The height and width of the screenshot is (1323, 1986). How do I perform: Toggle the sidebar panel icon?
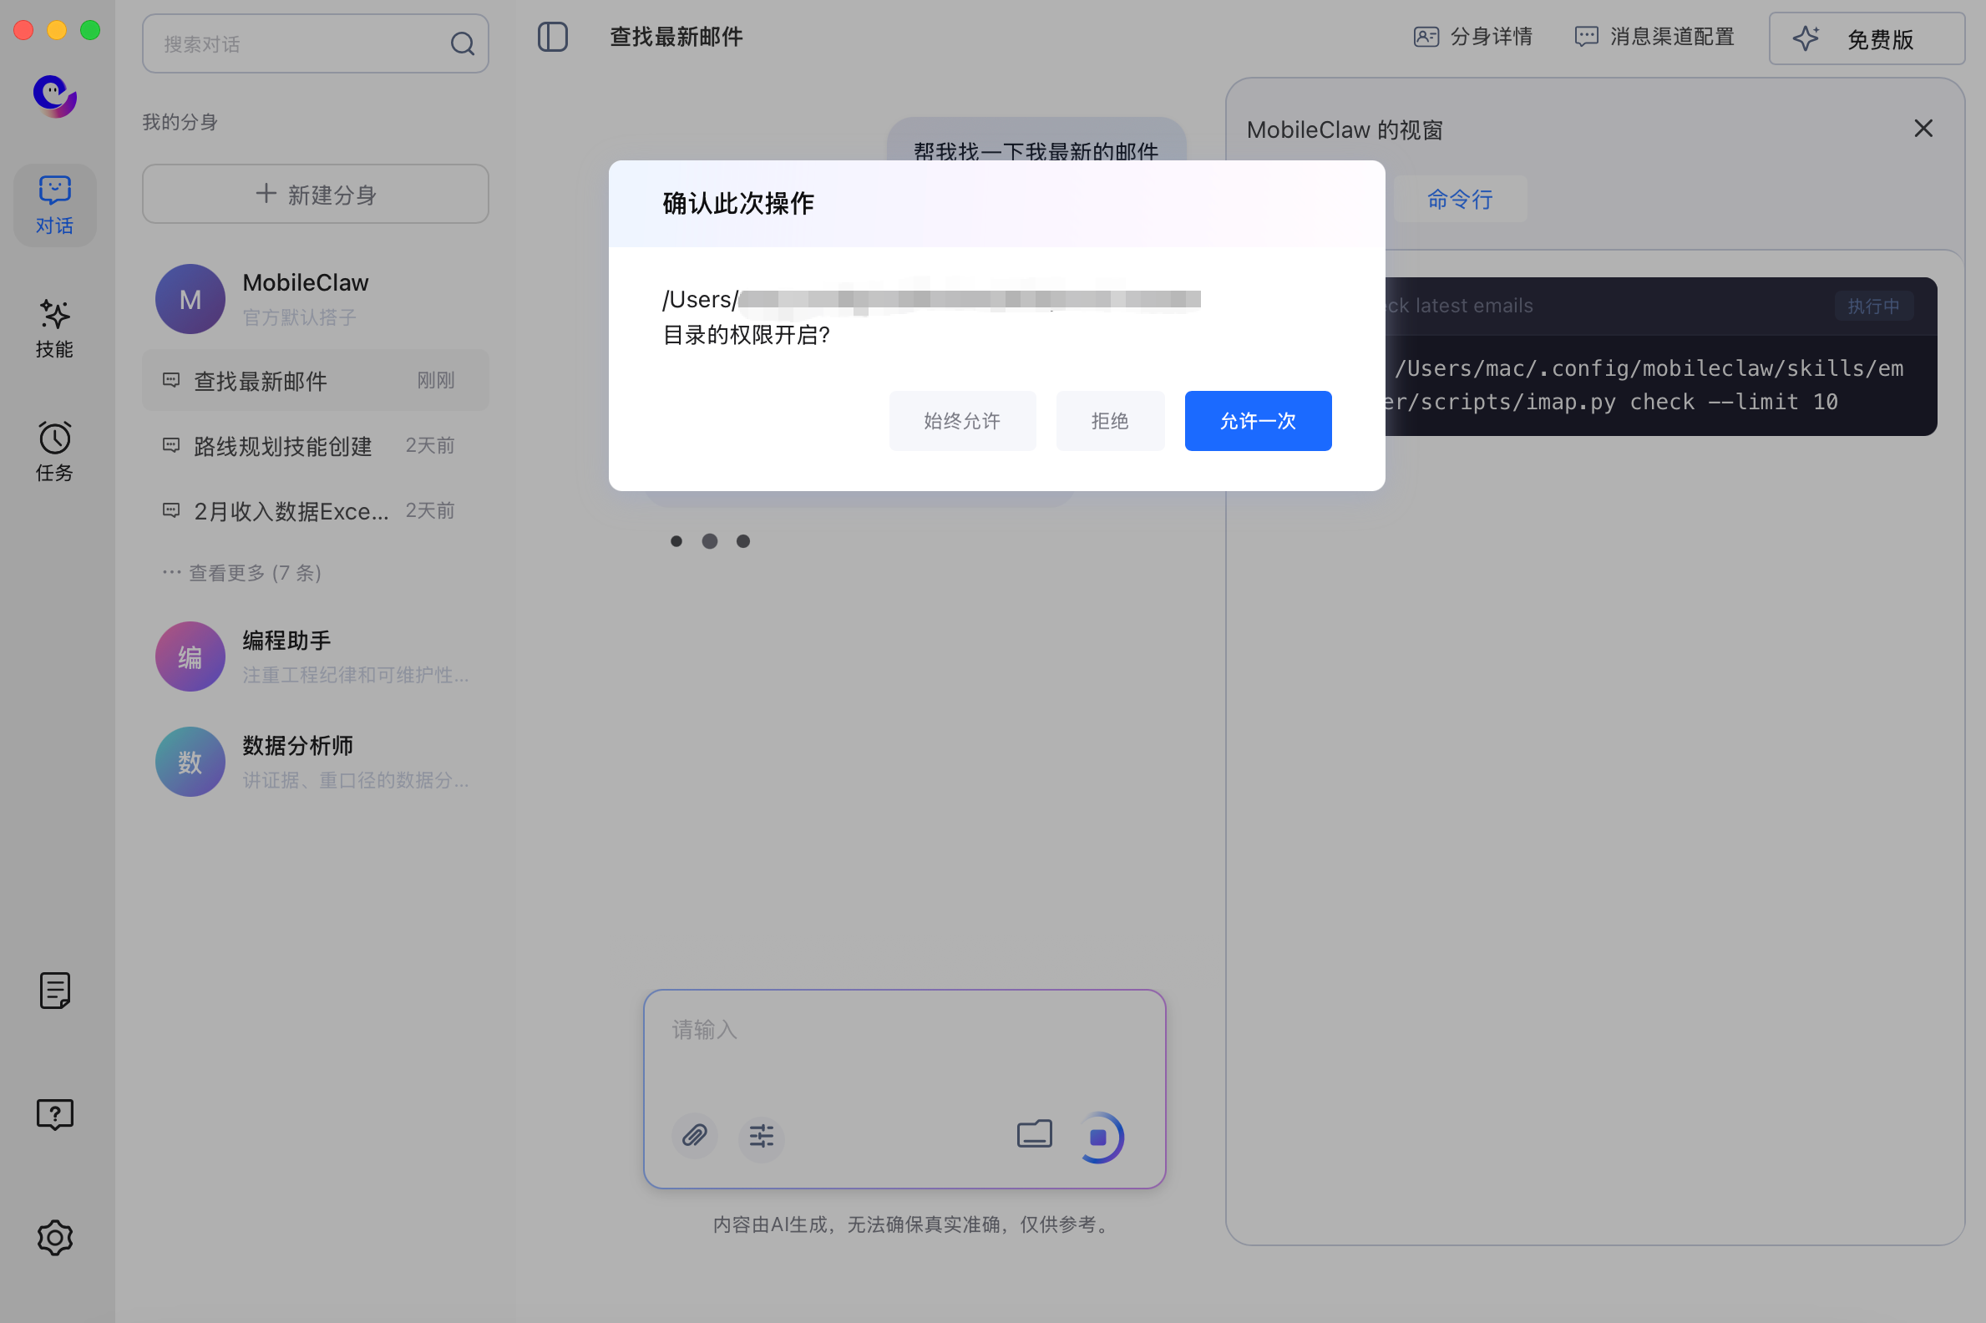[553, 37]
